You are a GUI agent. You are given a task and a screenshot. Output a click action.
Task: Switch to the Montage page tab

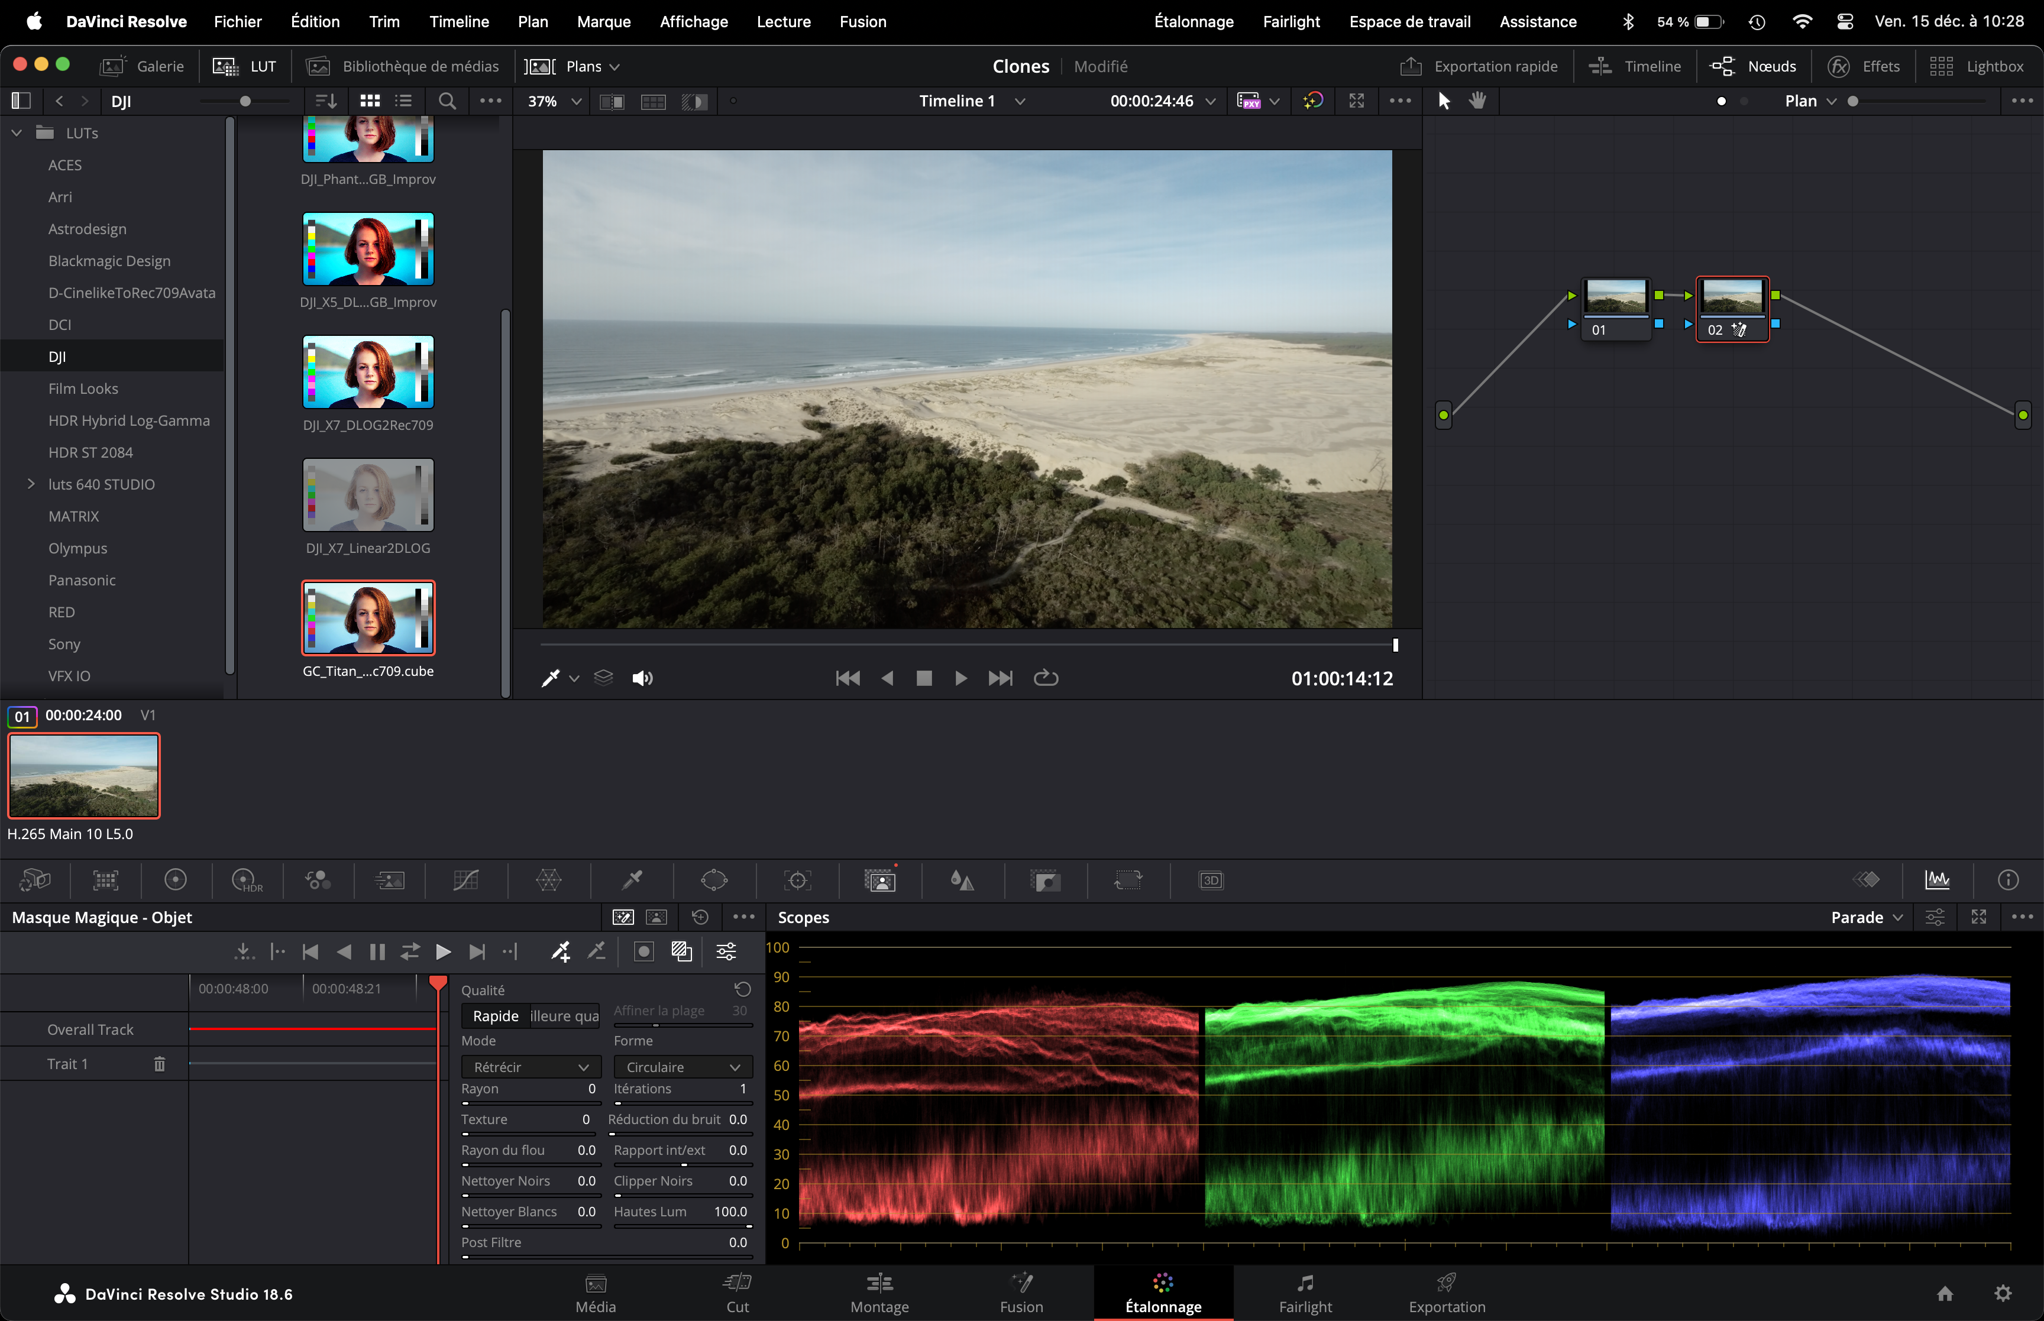(879, 1294)
